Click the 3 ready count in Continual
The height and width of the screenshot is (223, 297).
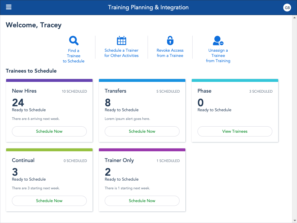[x=15, y=172]
